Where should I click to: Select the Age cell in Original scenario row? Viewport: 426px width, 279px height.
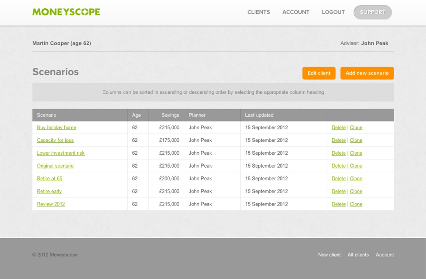click(x=138, y=166)
